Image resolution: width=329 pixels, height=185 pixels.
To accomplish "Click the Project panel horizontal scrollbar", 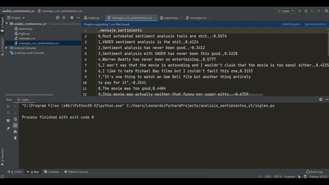I will [x=29, y=95].
